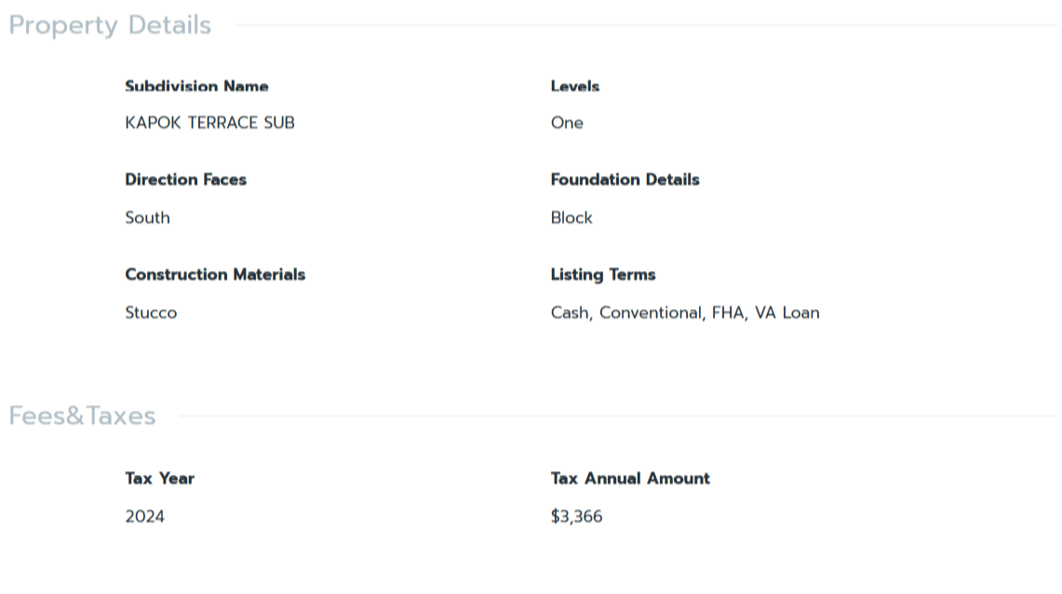Select the Foundation Details label

tap(625, 180)
